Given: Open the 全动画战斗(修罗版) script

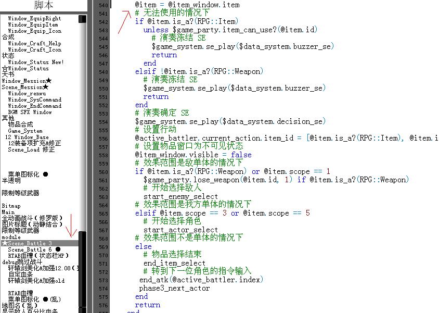Looking at the screenshot, I should point(32,218).
